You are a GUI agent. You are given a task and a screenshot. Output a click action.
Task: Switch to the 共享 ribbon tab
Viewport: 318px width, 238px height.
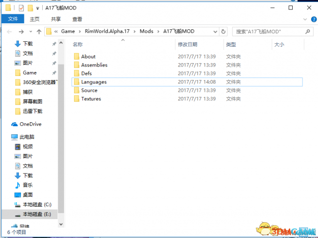pyautogui.click(x=56, y=19)
